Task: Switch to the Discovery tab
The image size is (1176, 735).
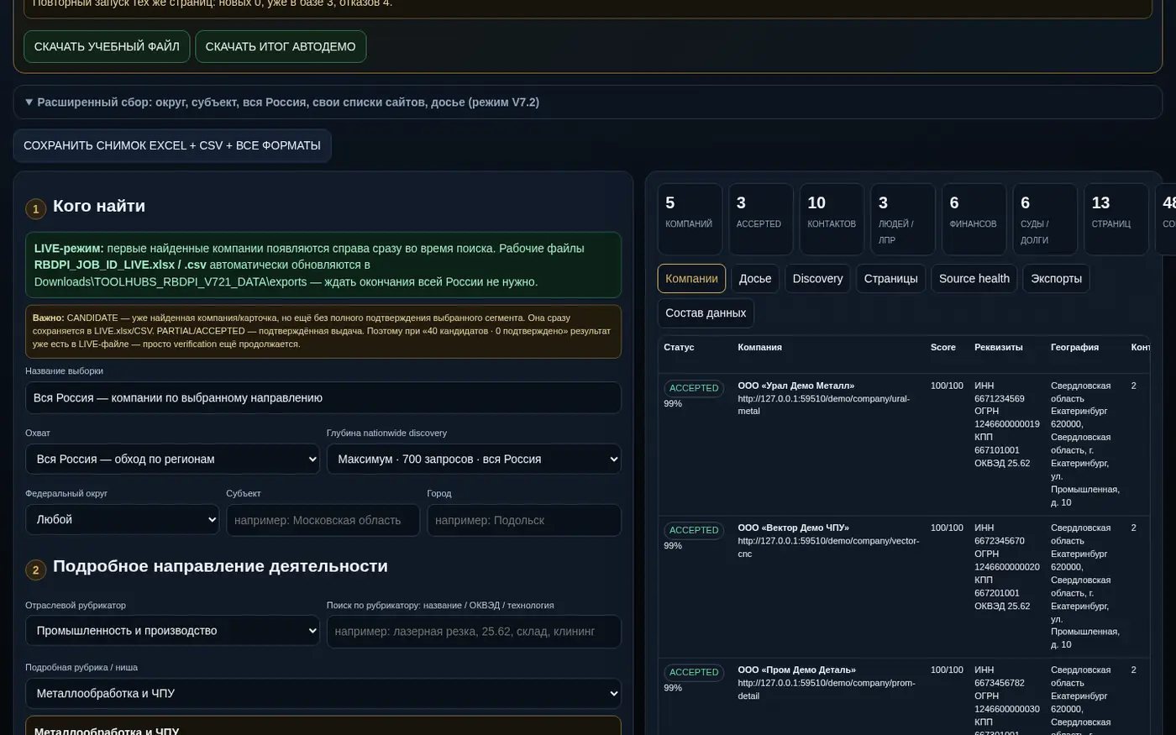Action: pyautogui.click(x=817, y=279)
